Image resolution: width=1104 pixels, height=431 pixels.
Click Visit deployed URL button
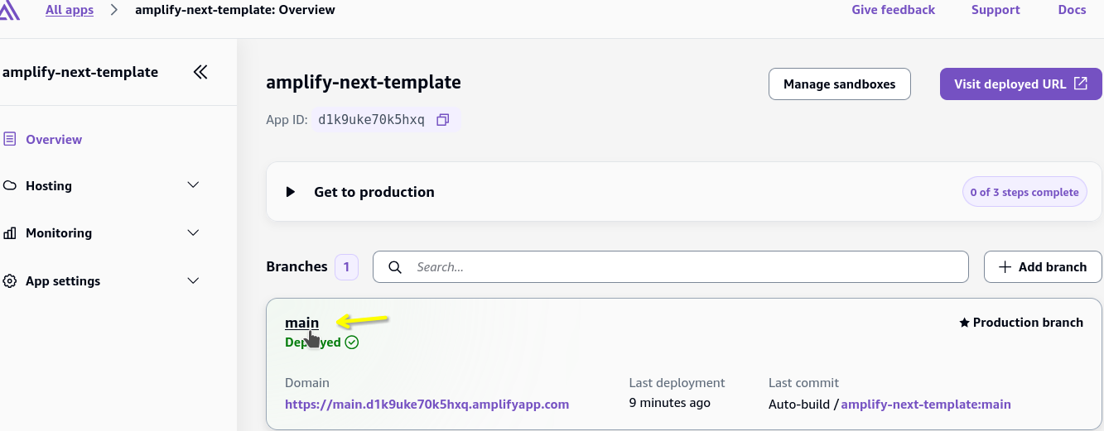[x=1021, y=84]
